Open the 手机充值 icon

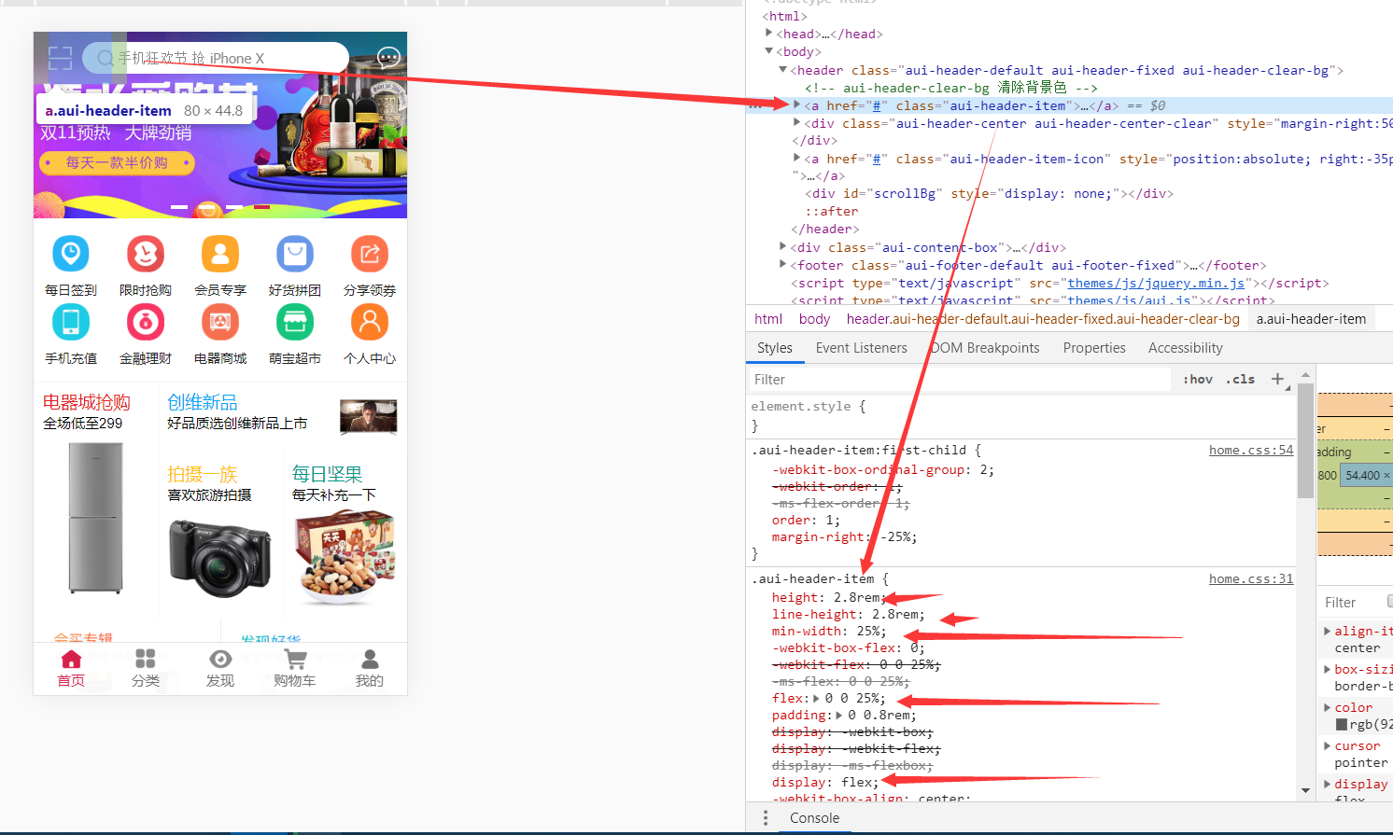click(x=71, y=323)
